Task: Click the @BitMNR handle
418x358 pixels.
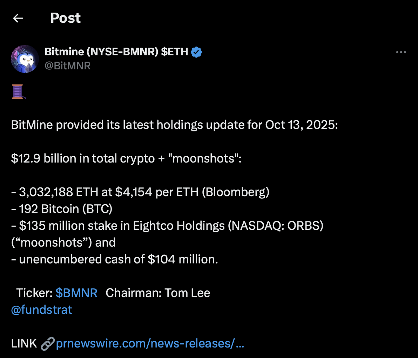Action: click(67, 66)
